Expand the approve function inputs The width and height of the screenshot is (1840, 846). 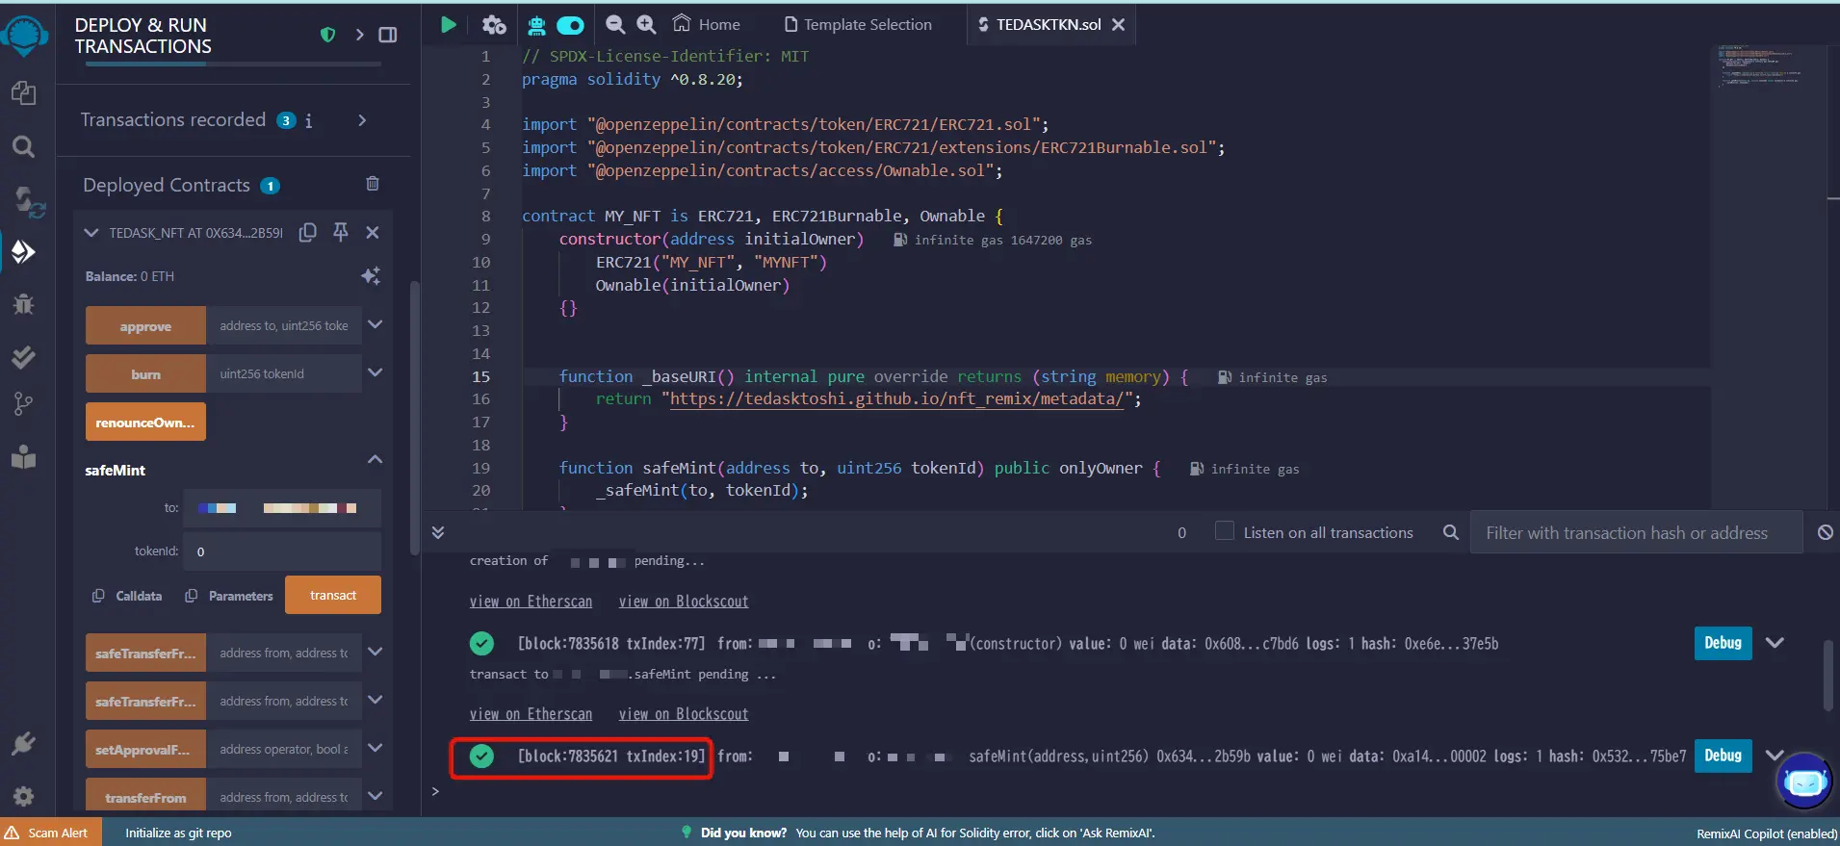(376, 324)
